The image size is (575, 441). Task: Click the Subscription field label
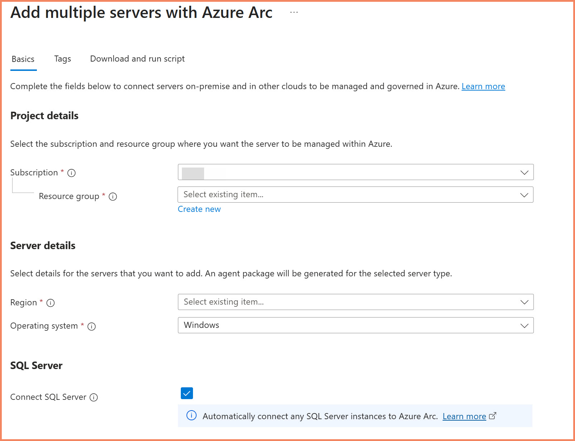click(x=34, y=173)
